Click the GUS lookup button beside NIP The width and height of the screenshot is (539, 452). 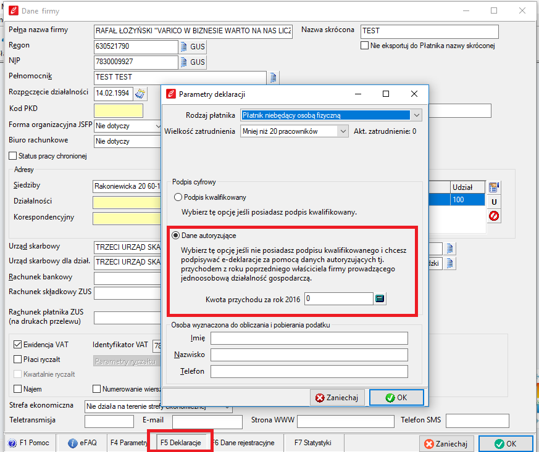point(193,62)
